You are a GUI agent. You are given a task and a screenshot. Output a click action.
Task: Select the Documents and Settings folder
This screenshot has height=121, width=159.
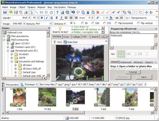(x=32, y=61)
